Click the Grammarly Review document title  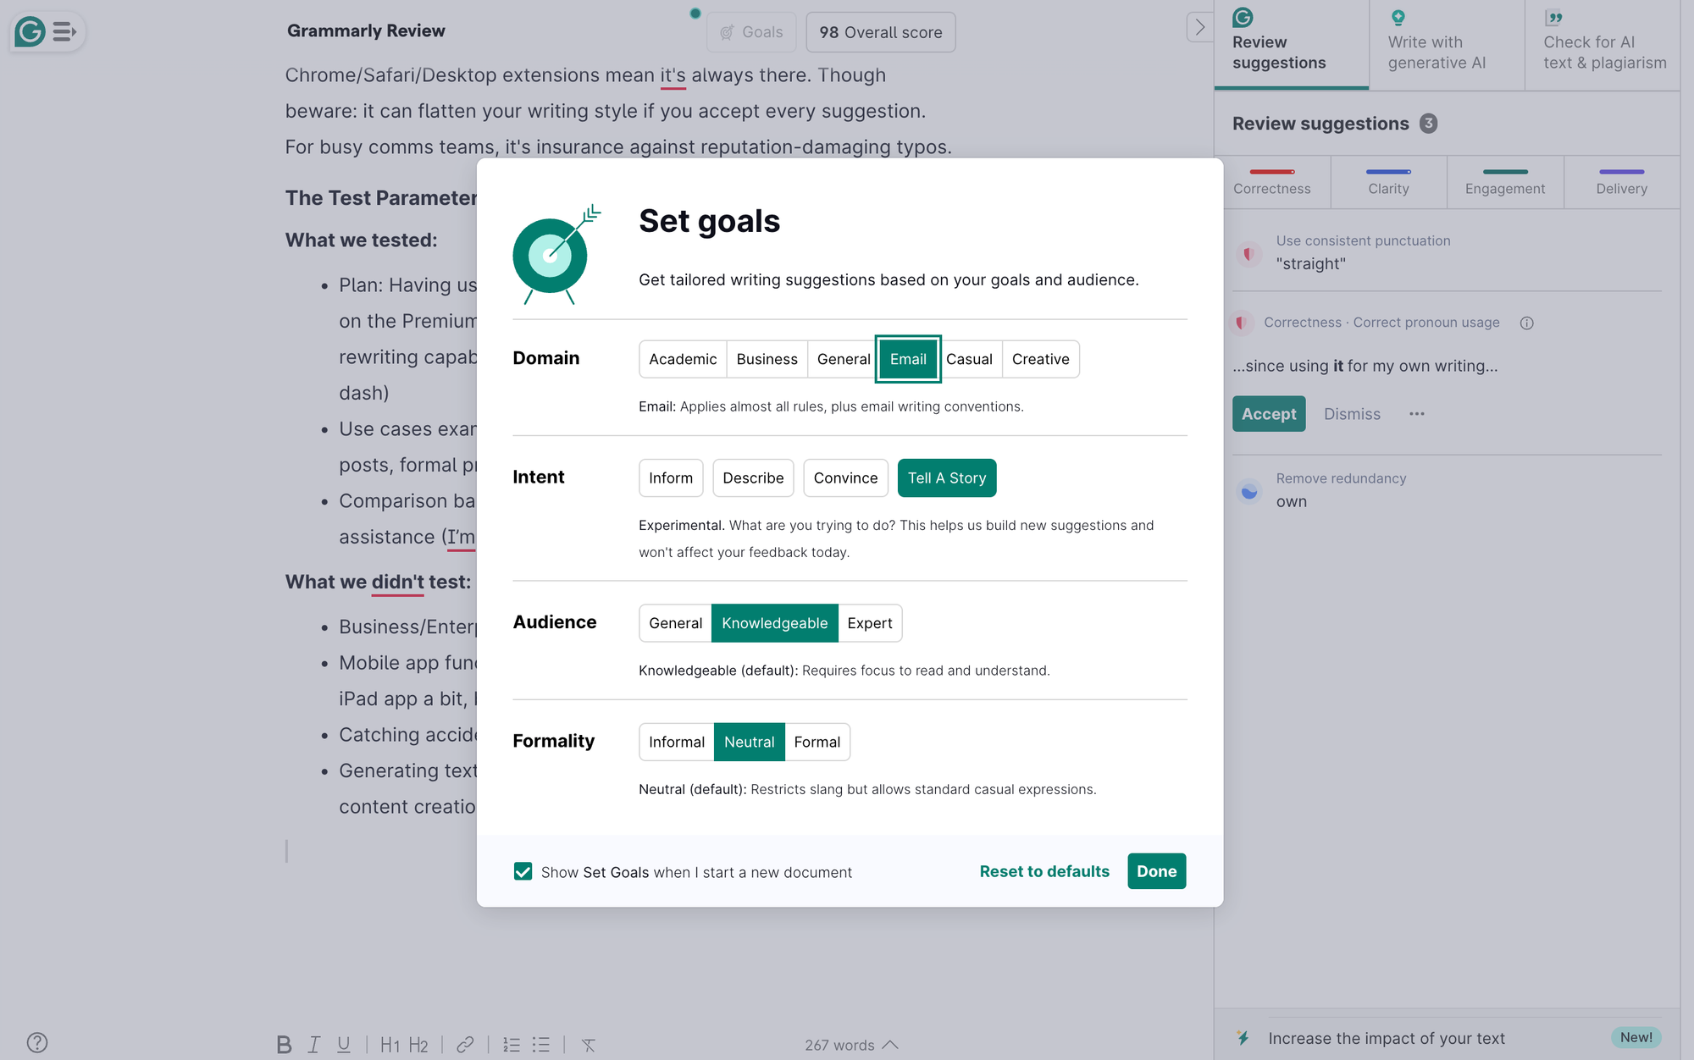coord(366,30)
